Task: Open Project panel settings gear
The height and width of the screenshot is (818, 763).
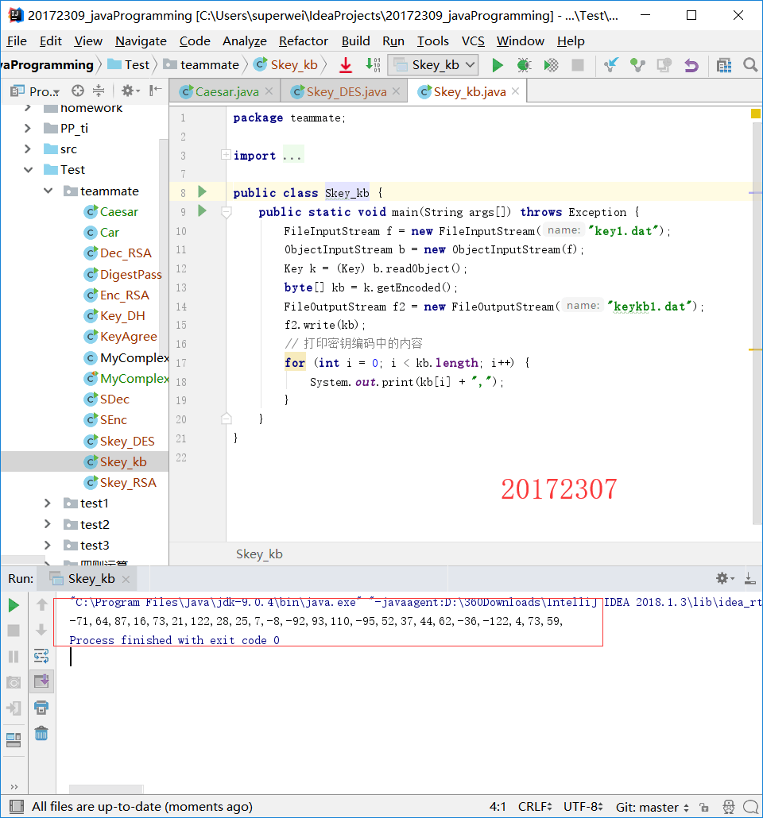Action: (130, 91)
